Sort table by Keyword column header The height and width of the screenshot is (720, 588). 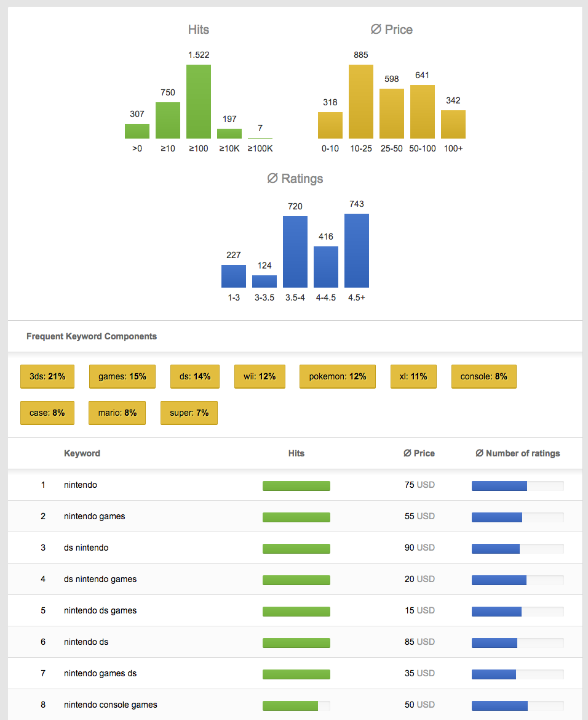[x=82, y=453]
